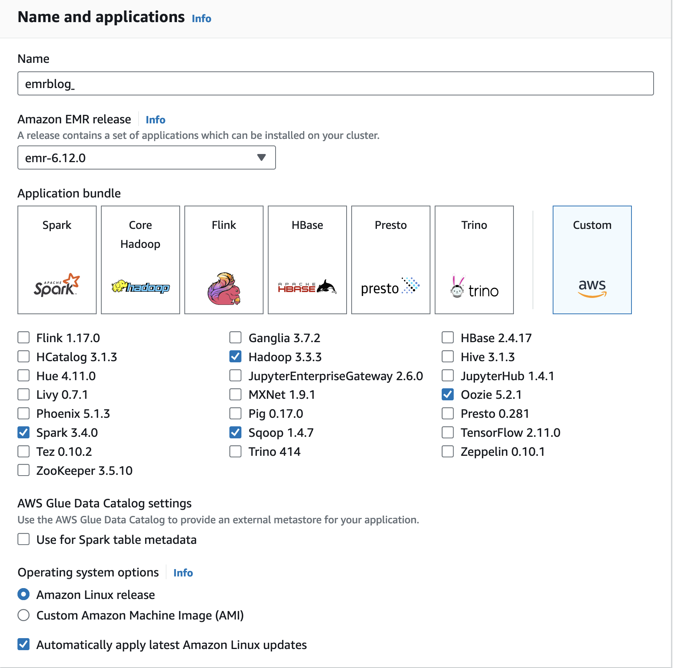
Task: Disable the Oozie 5.2.1 checkbox
Action: tap(448, 395)
